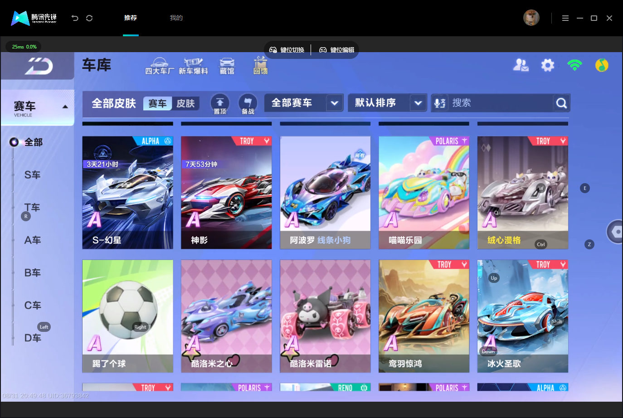Select the 冰火圣歌 car card

523,316
